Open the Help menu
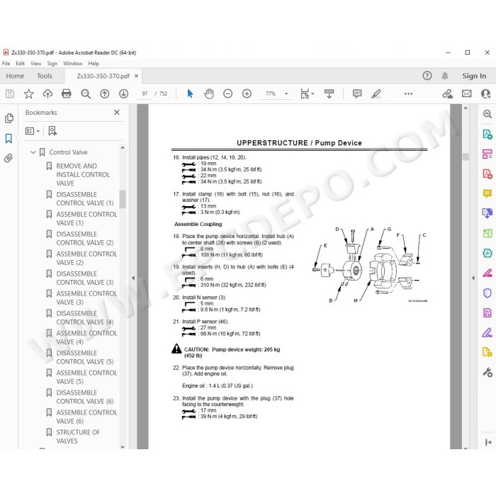The height and width of the screenshot is (496, 496). click(94, 63)
